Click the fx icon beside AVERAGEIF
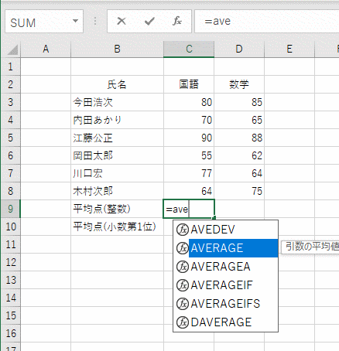 point(183,285)
